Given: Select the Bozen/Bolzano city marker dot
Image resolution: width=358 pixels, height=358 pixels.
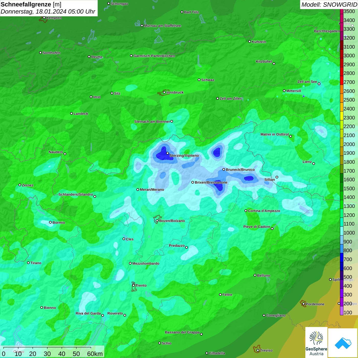Looking at the screenshot, I should 157,221.
